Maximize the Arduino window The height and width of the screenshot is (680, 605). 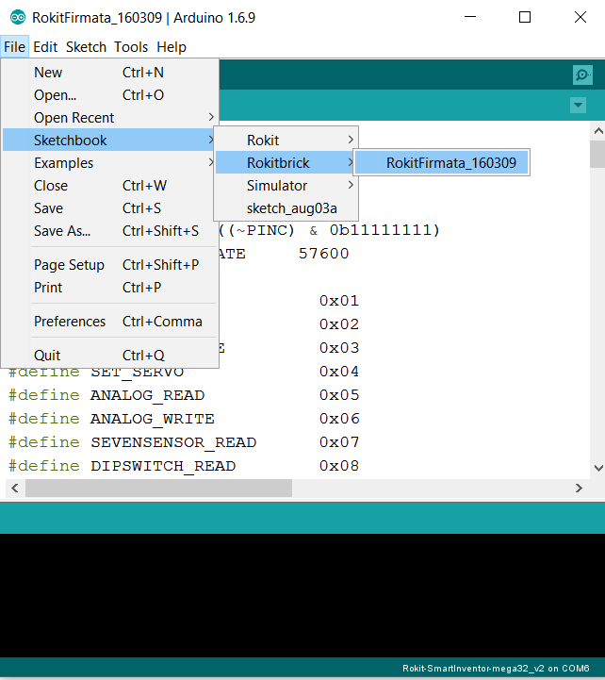tap(525, 17)
